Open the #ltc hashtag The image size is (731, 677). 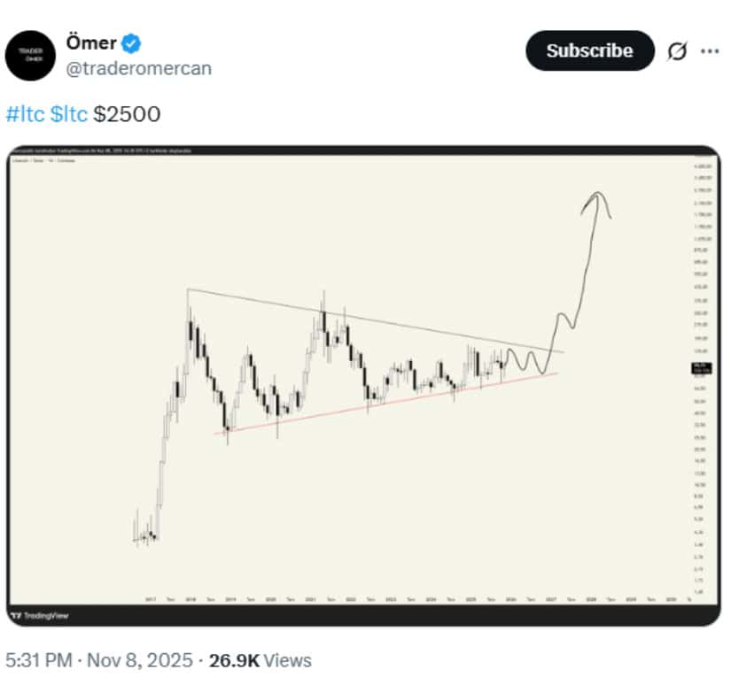[24, 114]
